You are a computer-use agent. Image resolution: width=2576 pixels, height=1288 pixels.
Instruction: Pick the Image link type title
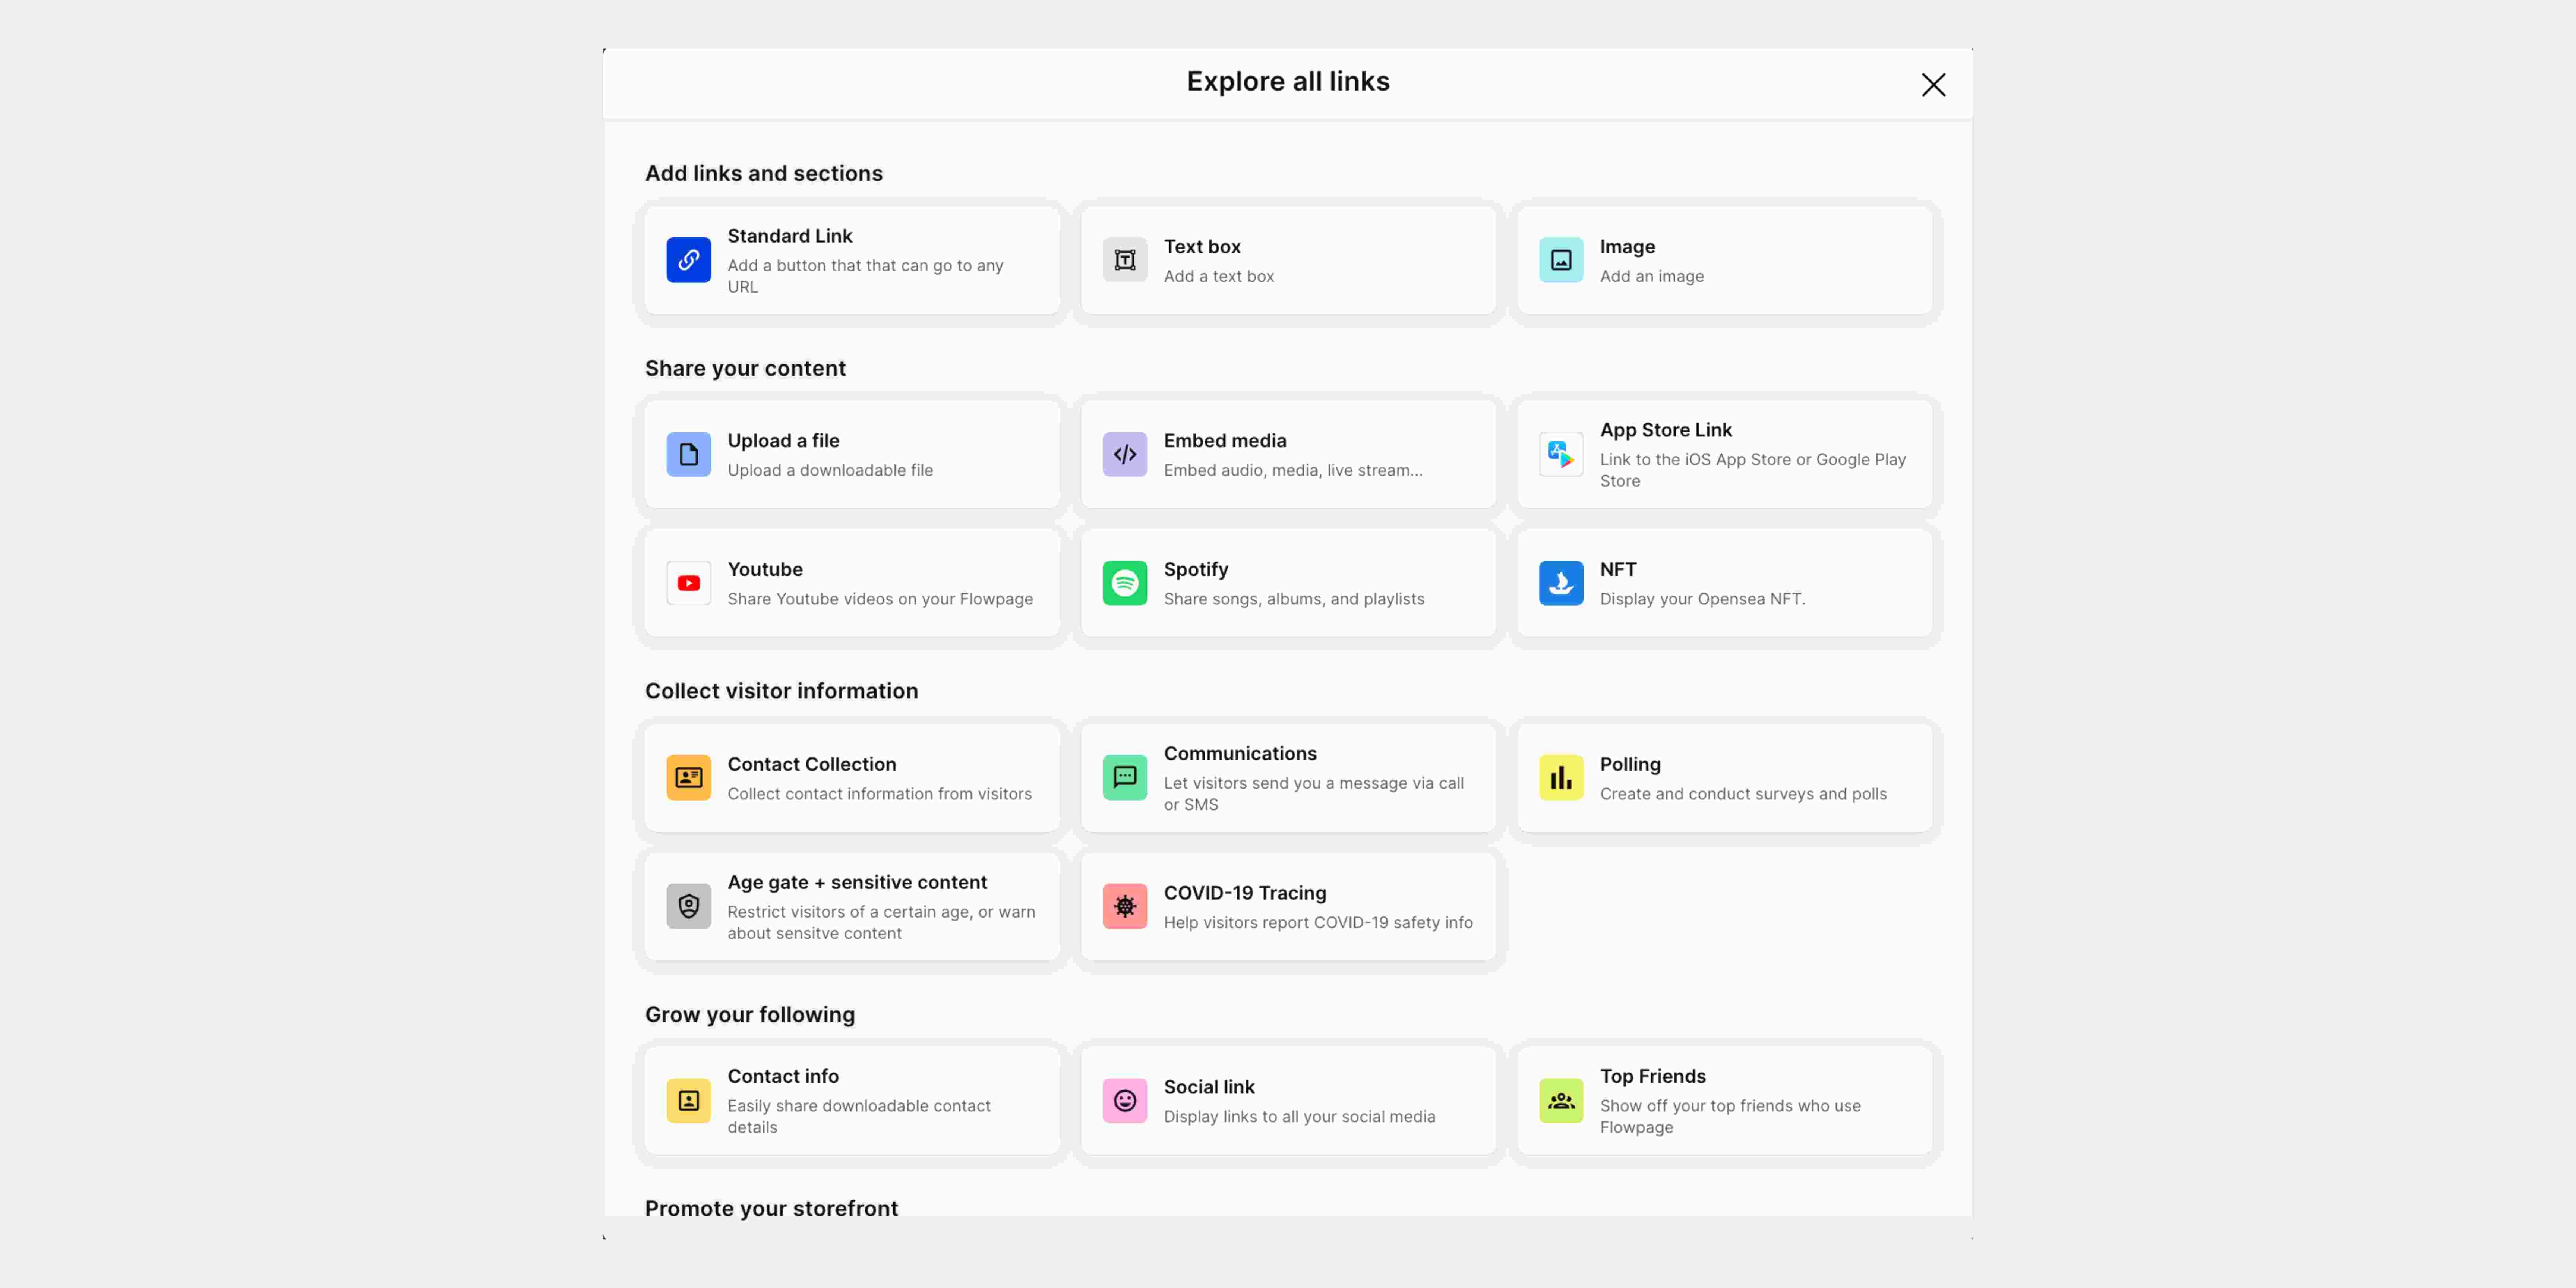pyautogui.click(x=1627, y=247)
